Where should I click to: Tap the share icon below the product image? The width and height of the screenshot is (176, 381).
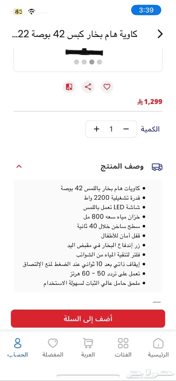click(x=88, y=87)
